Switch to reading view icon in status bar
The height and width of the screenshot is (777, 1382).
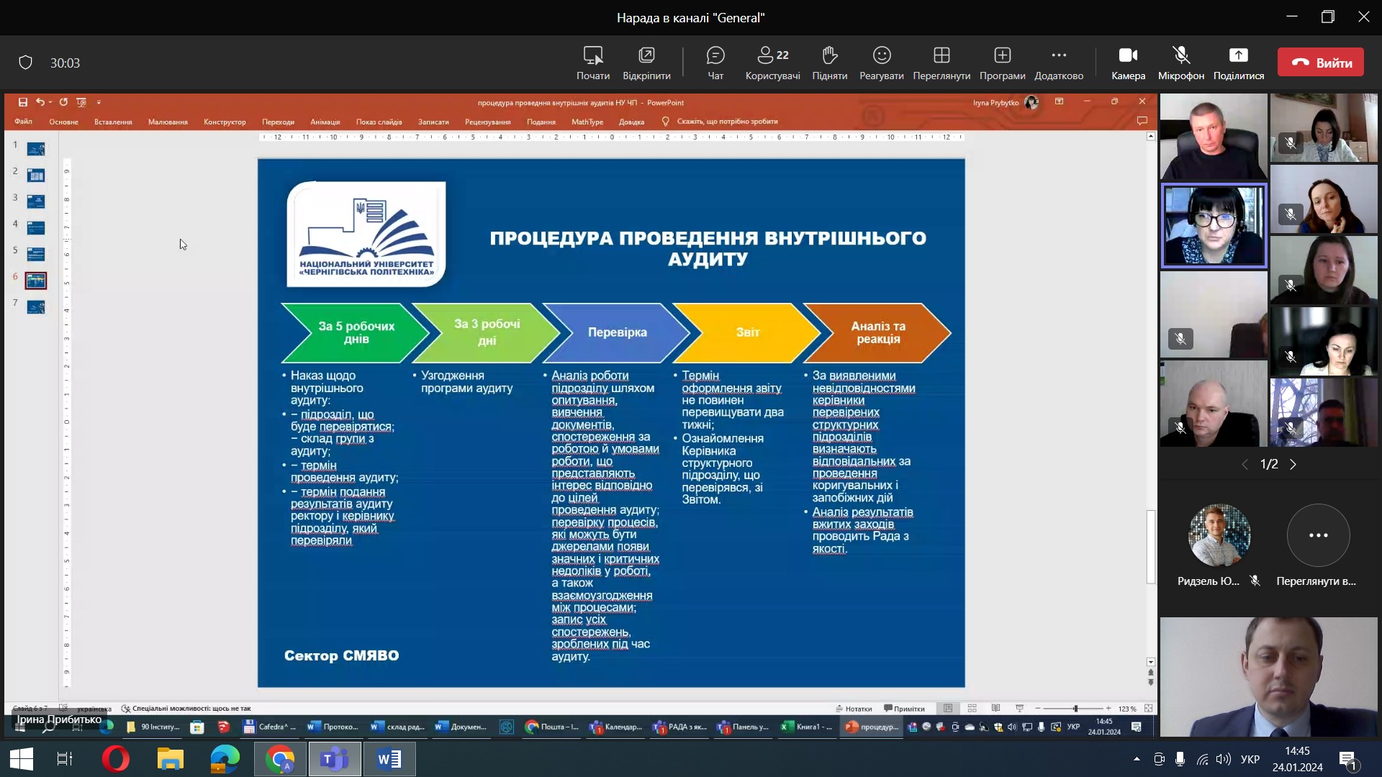tap(995, 709)
